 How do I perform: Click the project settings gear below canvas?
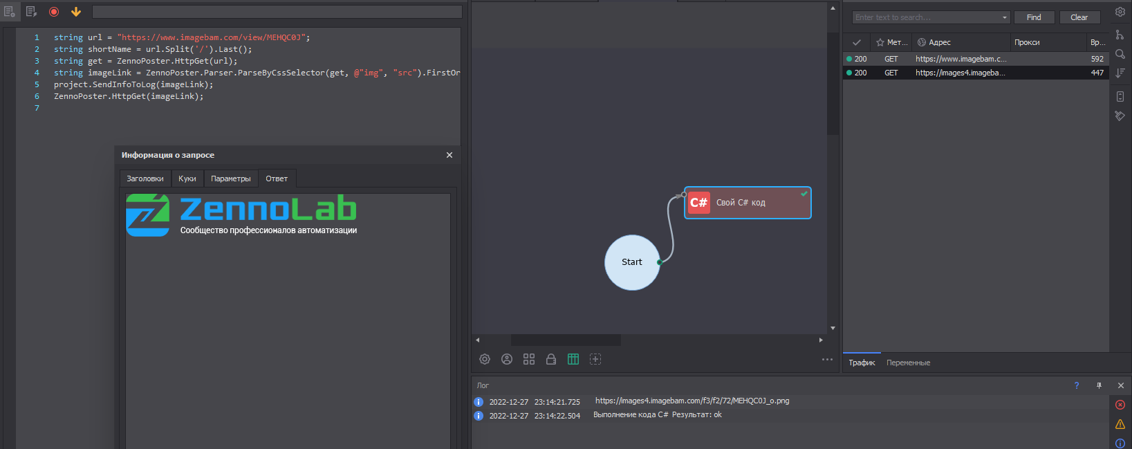(485, 359)
